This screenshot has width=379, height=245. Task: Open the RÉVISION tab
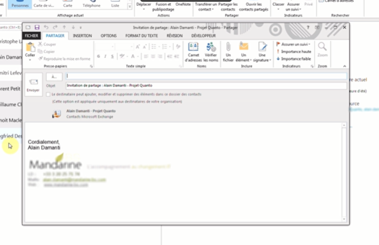[x=174, y=36]
